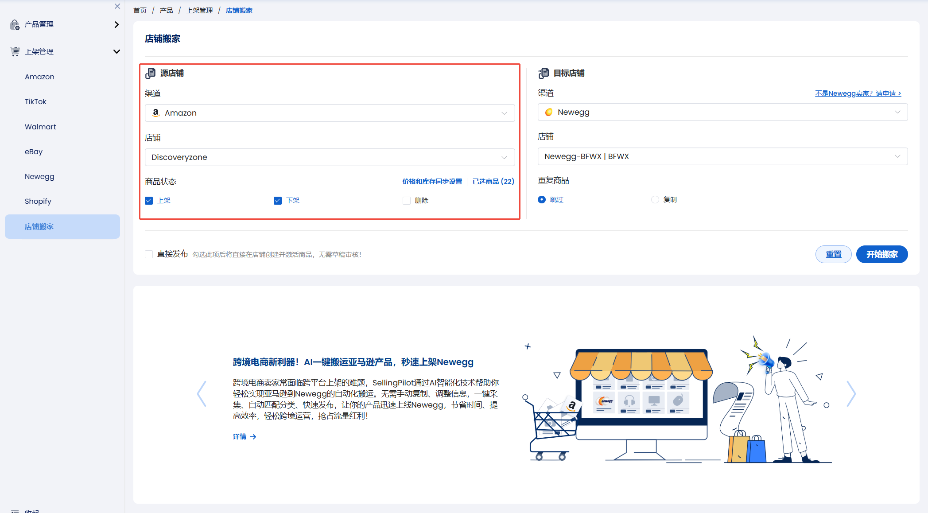Click the 店铺搬家 breadcrumb item
Screen dimensions: 928x513
239,10
